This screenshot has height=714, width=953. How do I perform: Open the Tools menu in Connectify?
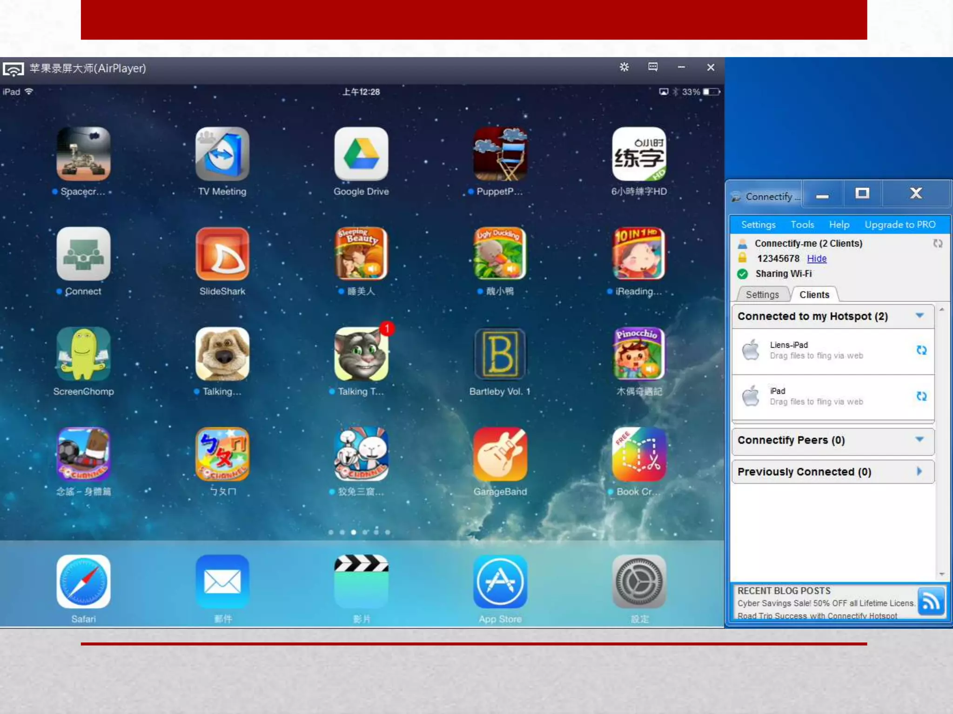tap(802, 225)
